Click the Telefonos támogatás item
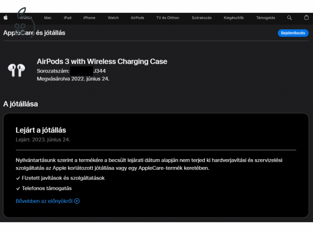Screen dimensions: 313x235 click(47, 188)
